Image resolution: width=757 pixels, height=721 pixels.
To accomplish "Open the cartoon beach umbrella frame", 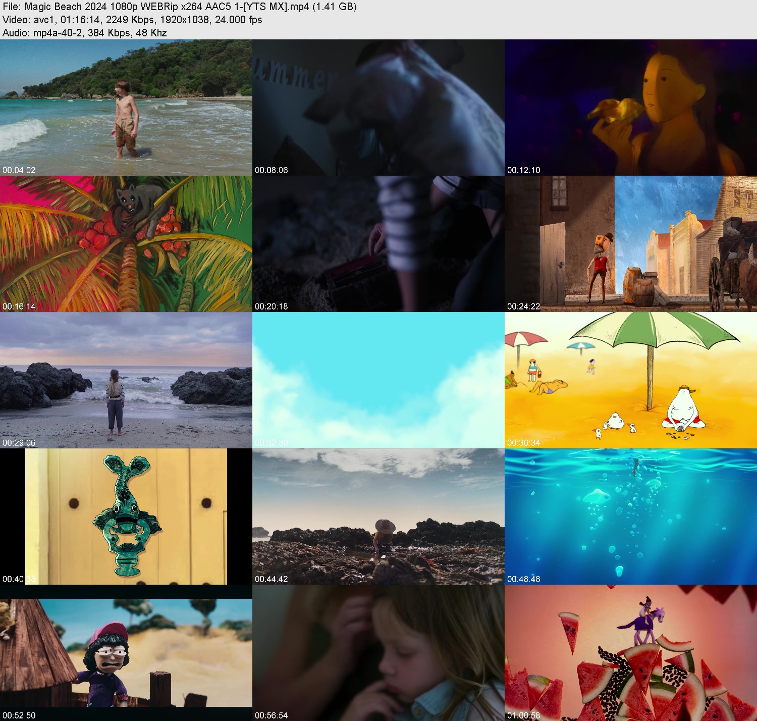I will (x=631, y=380).
